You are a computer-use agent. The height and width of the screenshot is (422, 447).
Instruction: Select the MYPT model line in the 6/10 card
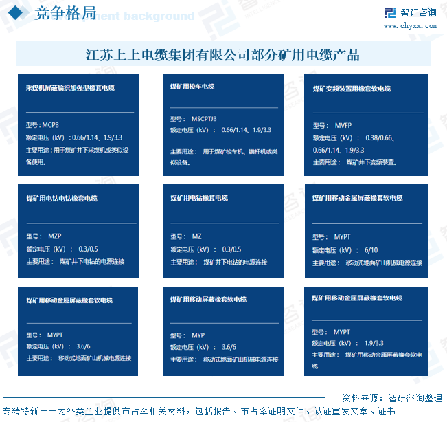(331, 237)
